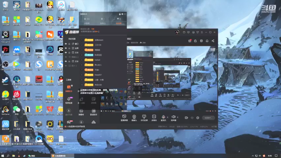This screenshot has height=158, width=281.
Task: Open the Recycle Bin on desktop
Action: coord(5,6)
